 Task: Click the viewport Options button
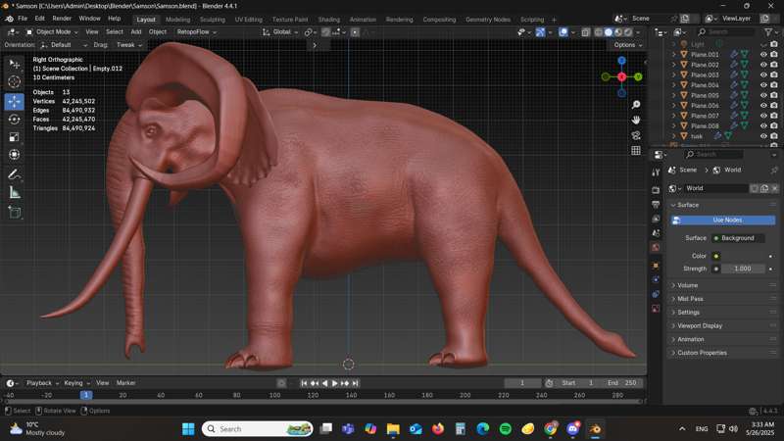(x=625, y=45)
